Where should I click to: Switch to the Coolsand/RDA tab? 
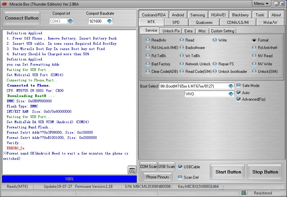154,15
